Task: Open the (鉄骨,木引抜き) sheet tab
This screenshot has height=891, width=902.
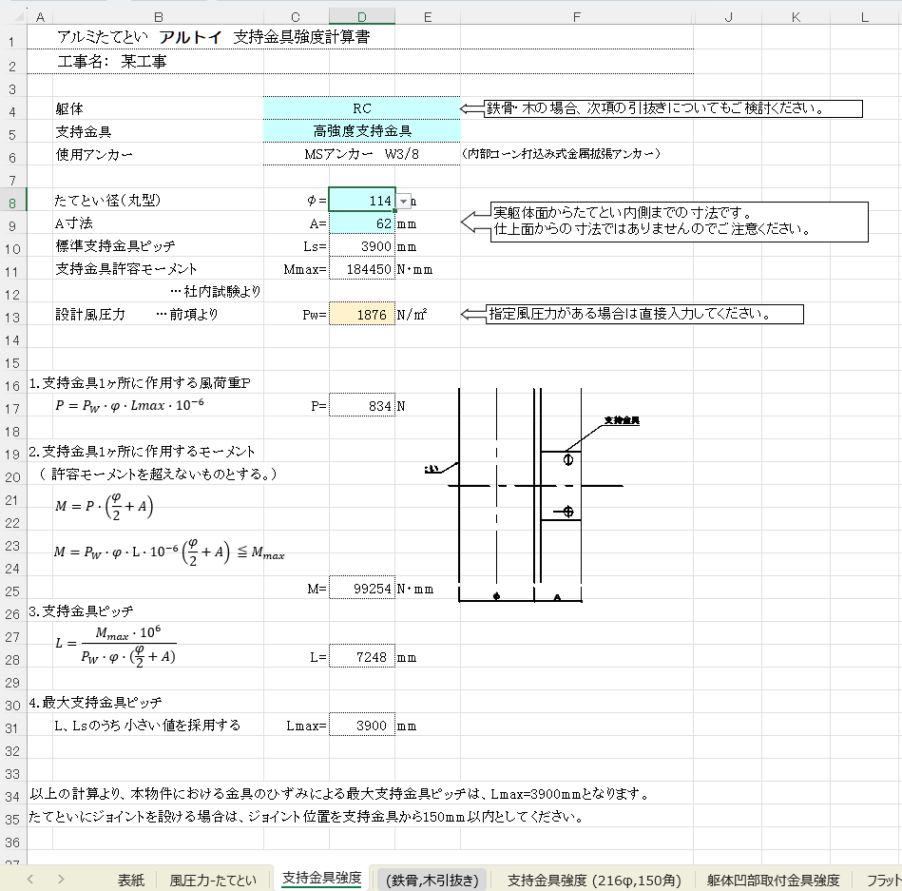Action: (432, 880)
